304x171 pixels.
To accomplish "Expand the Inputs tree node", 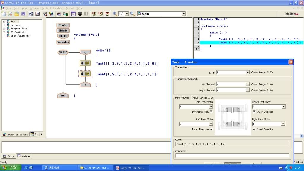I will (4, 21).
